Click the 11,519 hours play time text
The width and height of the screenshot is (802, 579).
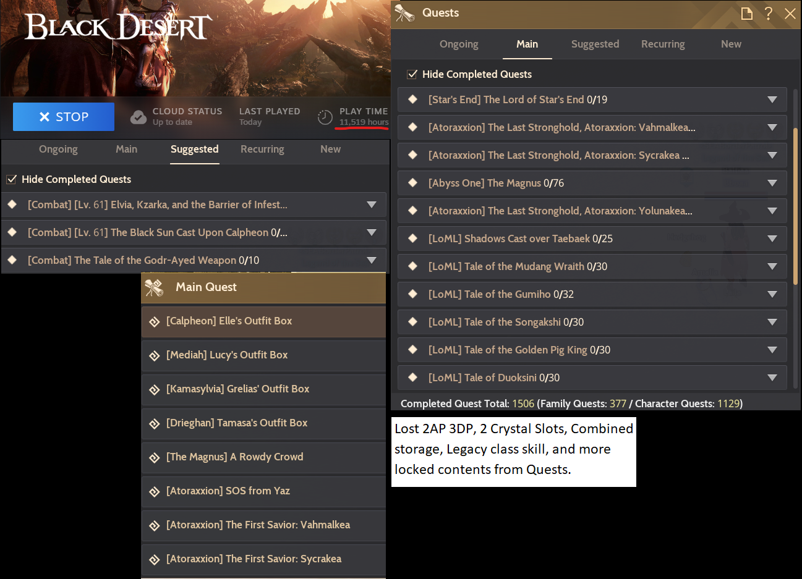point(364,122)
